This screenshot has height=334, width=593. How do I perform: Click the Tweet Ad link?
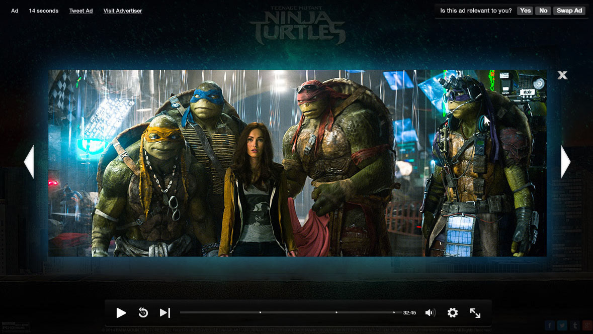click(81, 11)
